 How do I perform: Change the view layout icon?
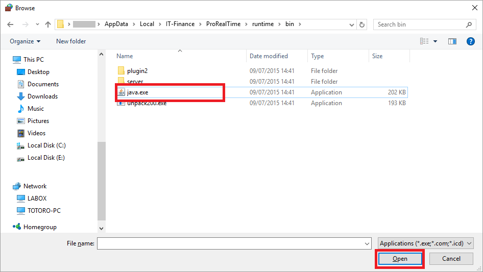point(424,41)
